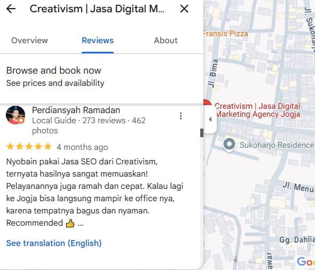The image size is (315, 270).
Task: Select the Reviews tab
Action: pyautogui.click(x=98, y=41)
